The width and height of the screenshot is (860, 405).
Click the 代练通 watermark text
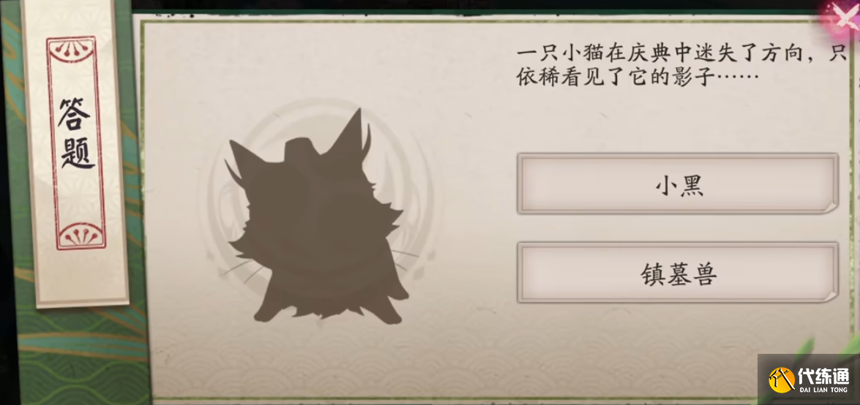coord(824,375)
